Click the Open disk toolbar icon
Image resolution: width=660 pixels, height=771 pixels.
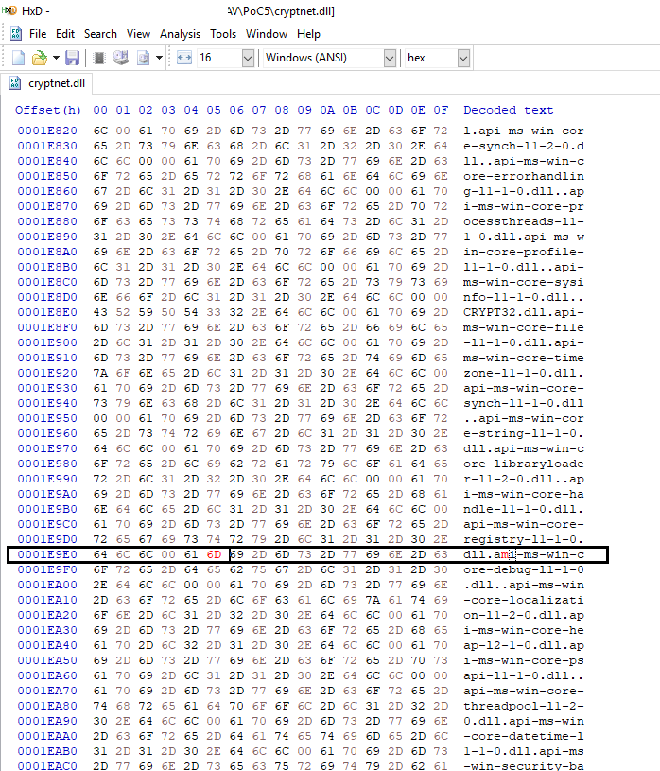121,59
